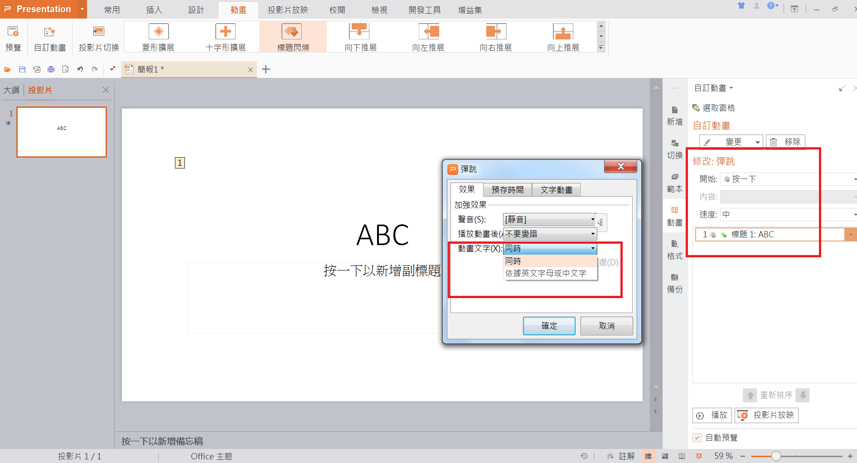
Task: Click 動畫 icon in right sidebar
Action: (x=674, y=217)
